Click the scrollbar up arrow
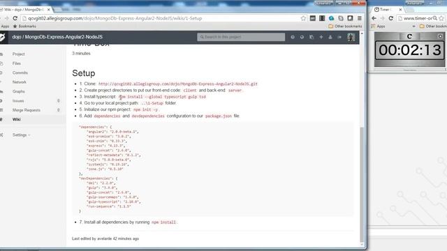The height and width of the screenshot is (251, 447). coord(362,33)
